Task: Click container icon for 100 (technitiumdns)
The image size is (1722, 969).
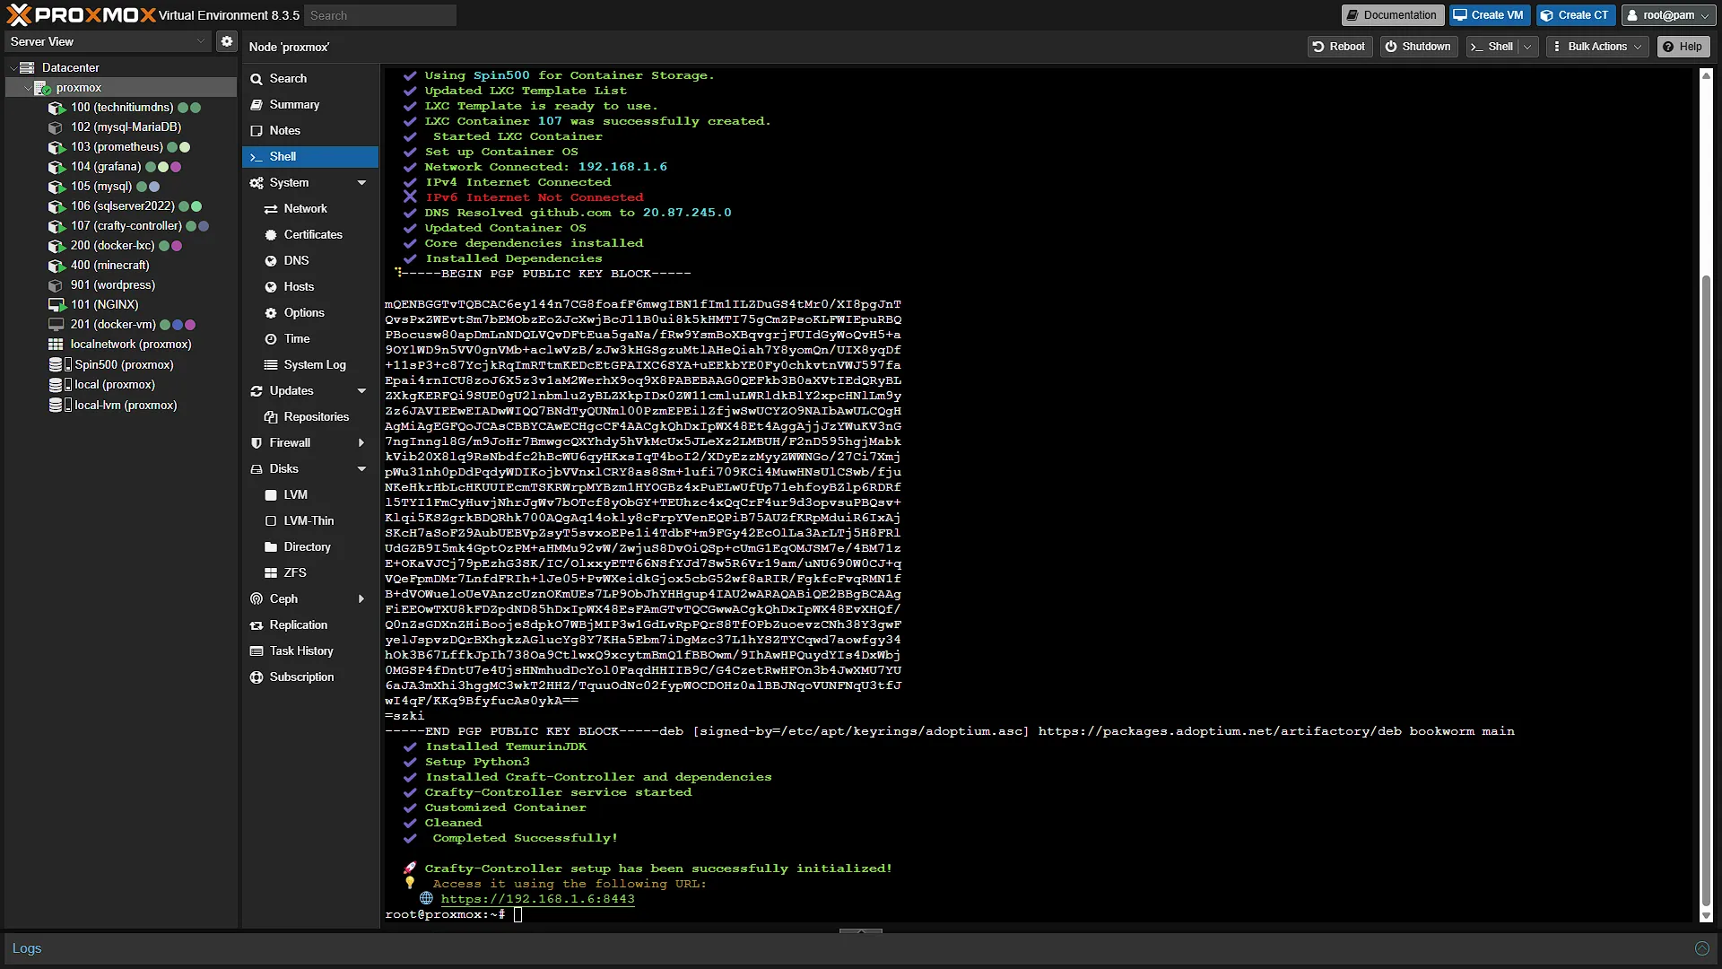Action: [x=57, y=108]
